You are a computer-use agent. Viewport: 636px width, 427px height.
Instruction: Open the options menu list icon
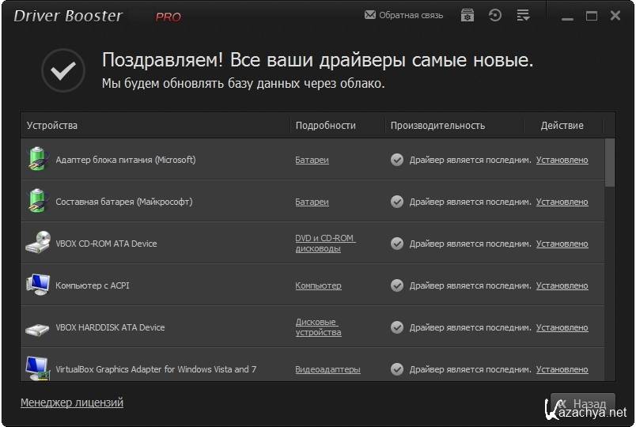pyautogui.click(x=522, y=15)
